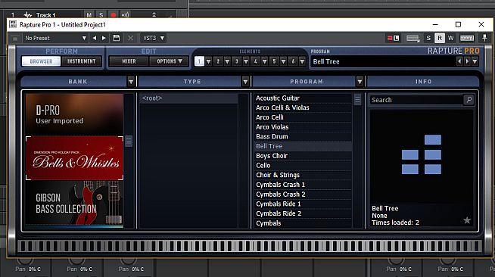Select the D-PRO User Imported bank
Image resolution: width=495 pixels, height=277 pixels.
point(74,114)
